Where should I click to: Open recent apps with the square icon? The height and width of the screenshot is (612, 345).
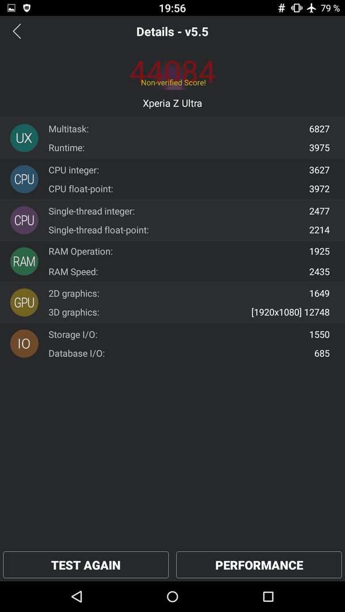point(268,596)
